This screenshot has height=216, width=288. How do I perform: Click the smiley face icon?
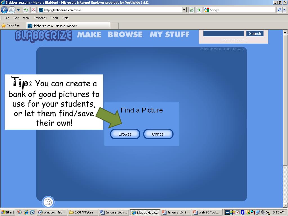pyautogui.click(x=48, y=202)
